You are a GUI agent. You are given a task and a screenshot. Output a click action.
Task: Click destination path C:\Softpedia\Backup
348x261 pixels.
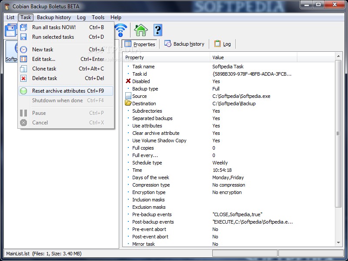[234, 104]
